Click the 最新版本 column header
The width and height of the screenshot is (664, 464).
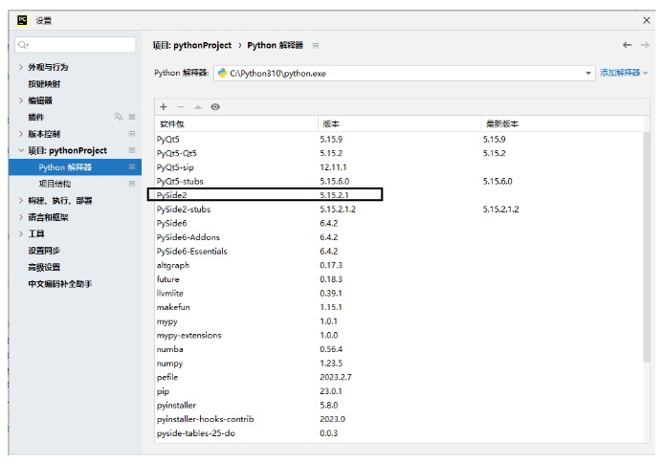(563, 123)
